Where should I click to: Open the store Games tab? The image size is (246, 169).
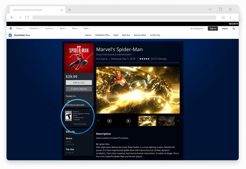88,35
